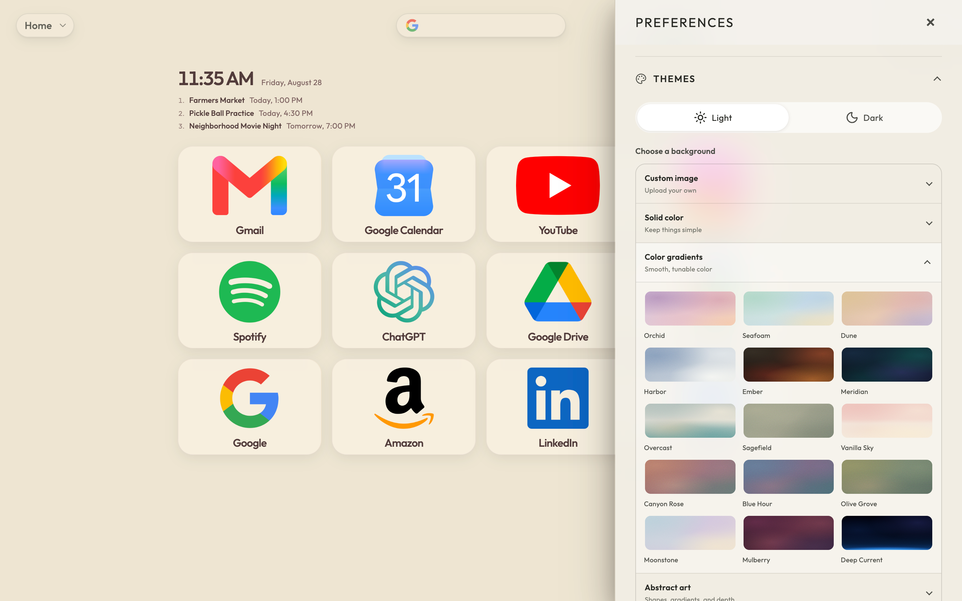Click the Friday, August 28 date
Viewport: 962px width, 601px height.
(291, 83)
